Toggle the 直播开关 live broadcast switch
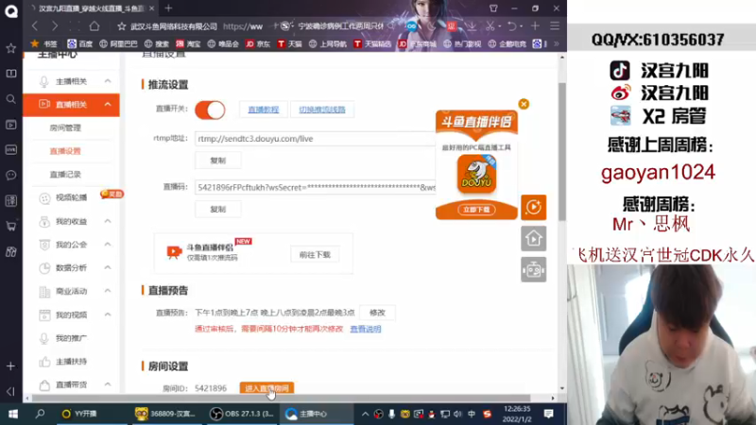756x425 pixels. click(x=210, y=110)
